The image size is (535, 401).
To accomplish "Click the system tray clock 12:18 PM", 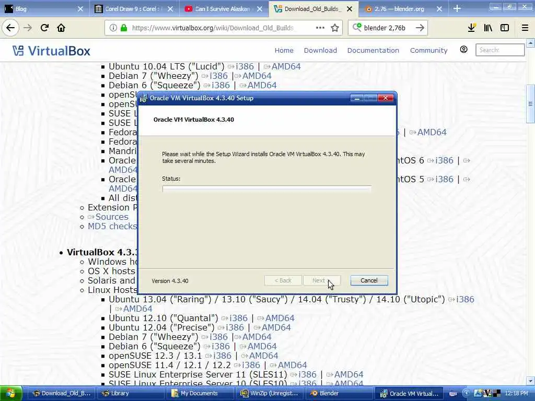I will (517, 394).
